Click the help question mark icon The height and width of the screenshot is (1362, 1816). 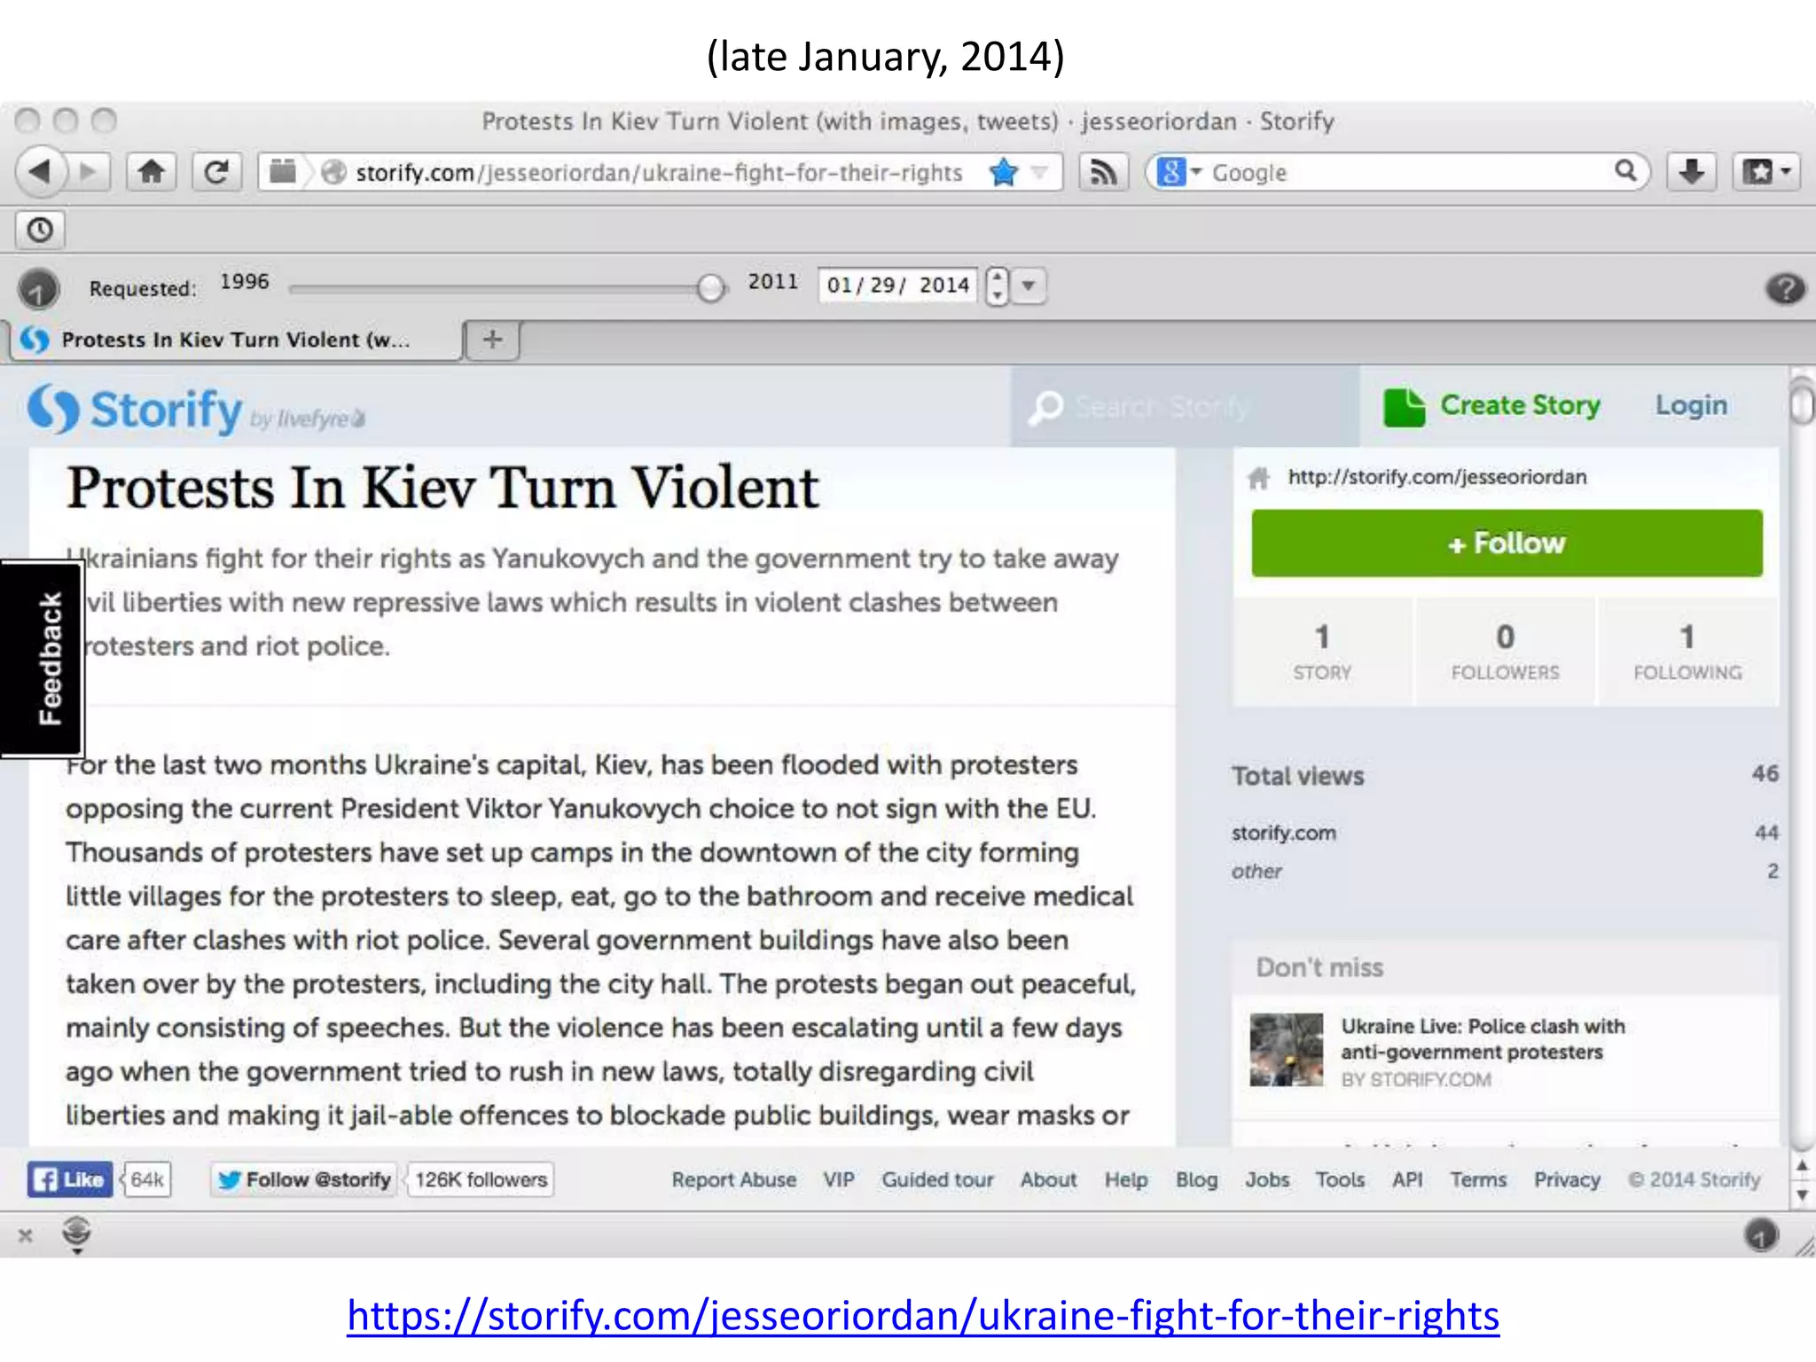click(1785, 289)
